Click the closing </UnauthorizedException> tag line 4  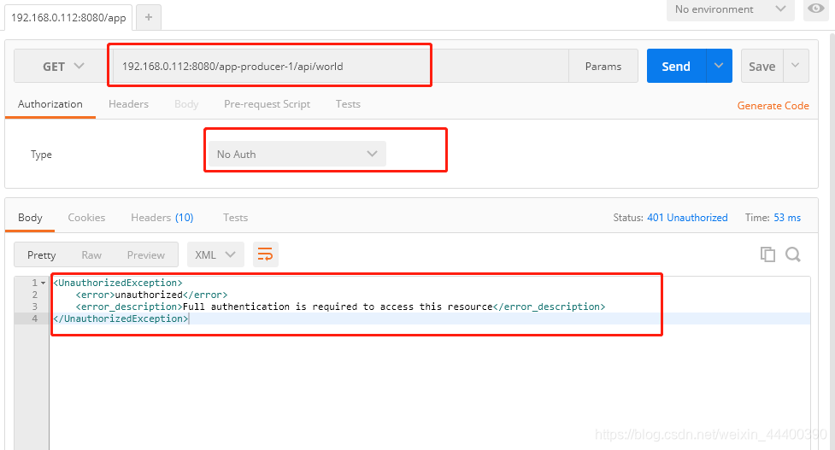coord(121,319)
